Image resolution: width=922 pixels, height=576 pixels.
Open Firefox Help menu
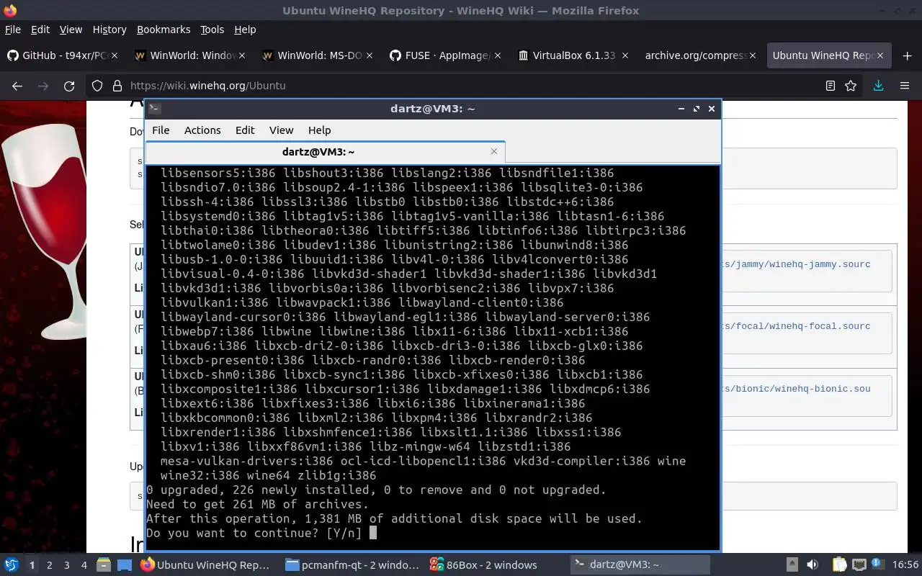pos(245,30)
